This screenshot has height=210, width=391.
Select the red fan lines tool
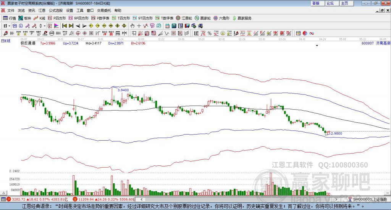[x=141, y=33]
